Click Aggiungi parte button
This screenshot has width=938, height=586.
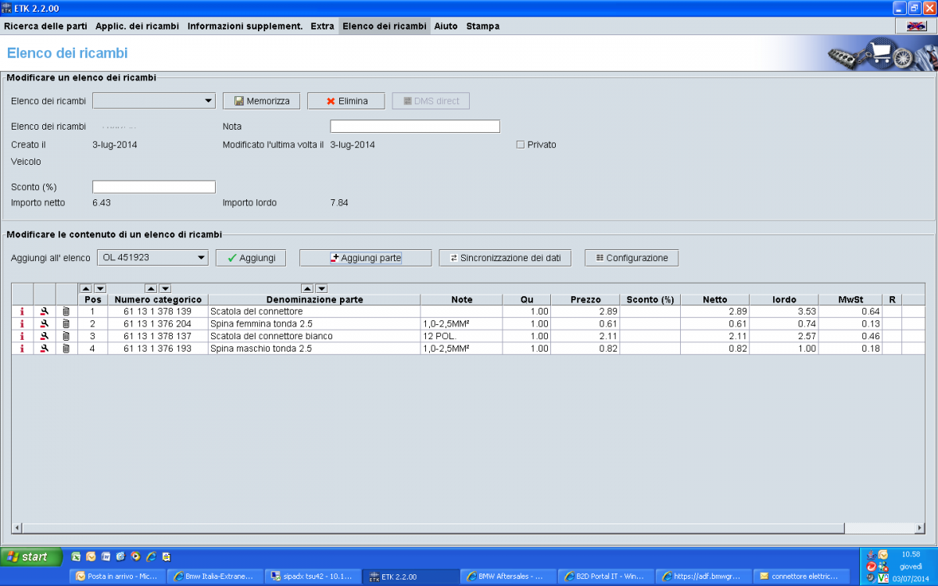click(366, 258)
